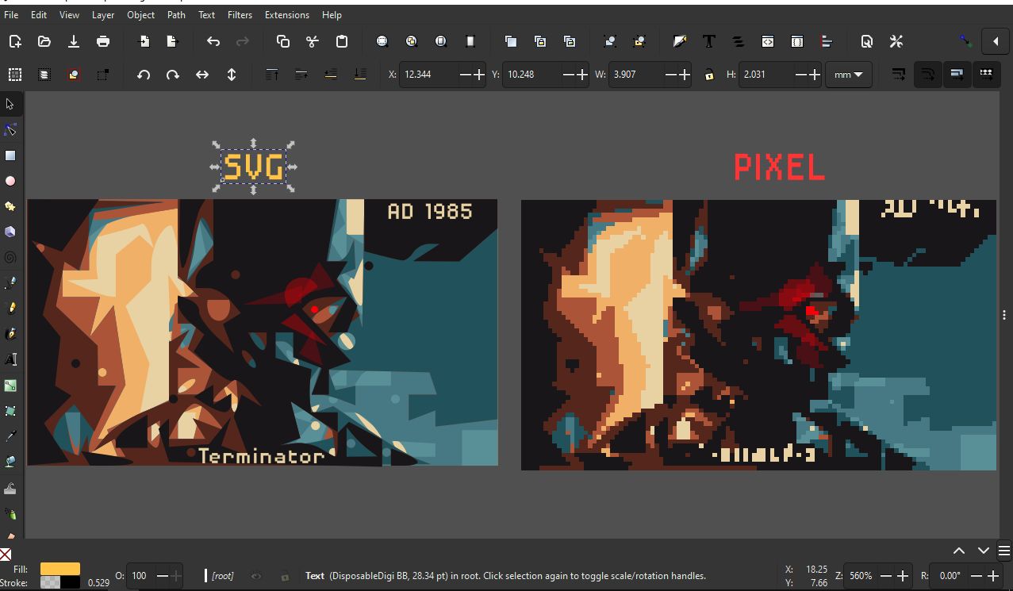Open the palette options hamburger menu
The width and height of the screenshot is (1013, 591).
(1004, 551)
